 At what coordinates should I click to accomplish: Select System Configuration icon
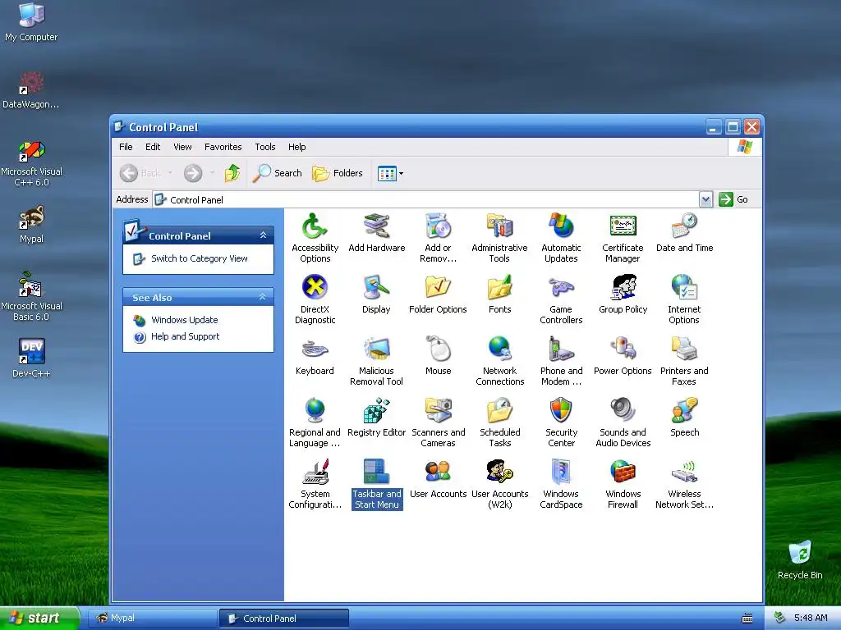tap(315, 472)
